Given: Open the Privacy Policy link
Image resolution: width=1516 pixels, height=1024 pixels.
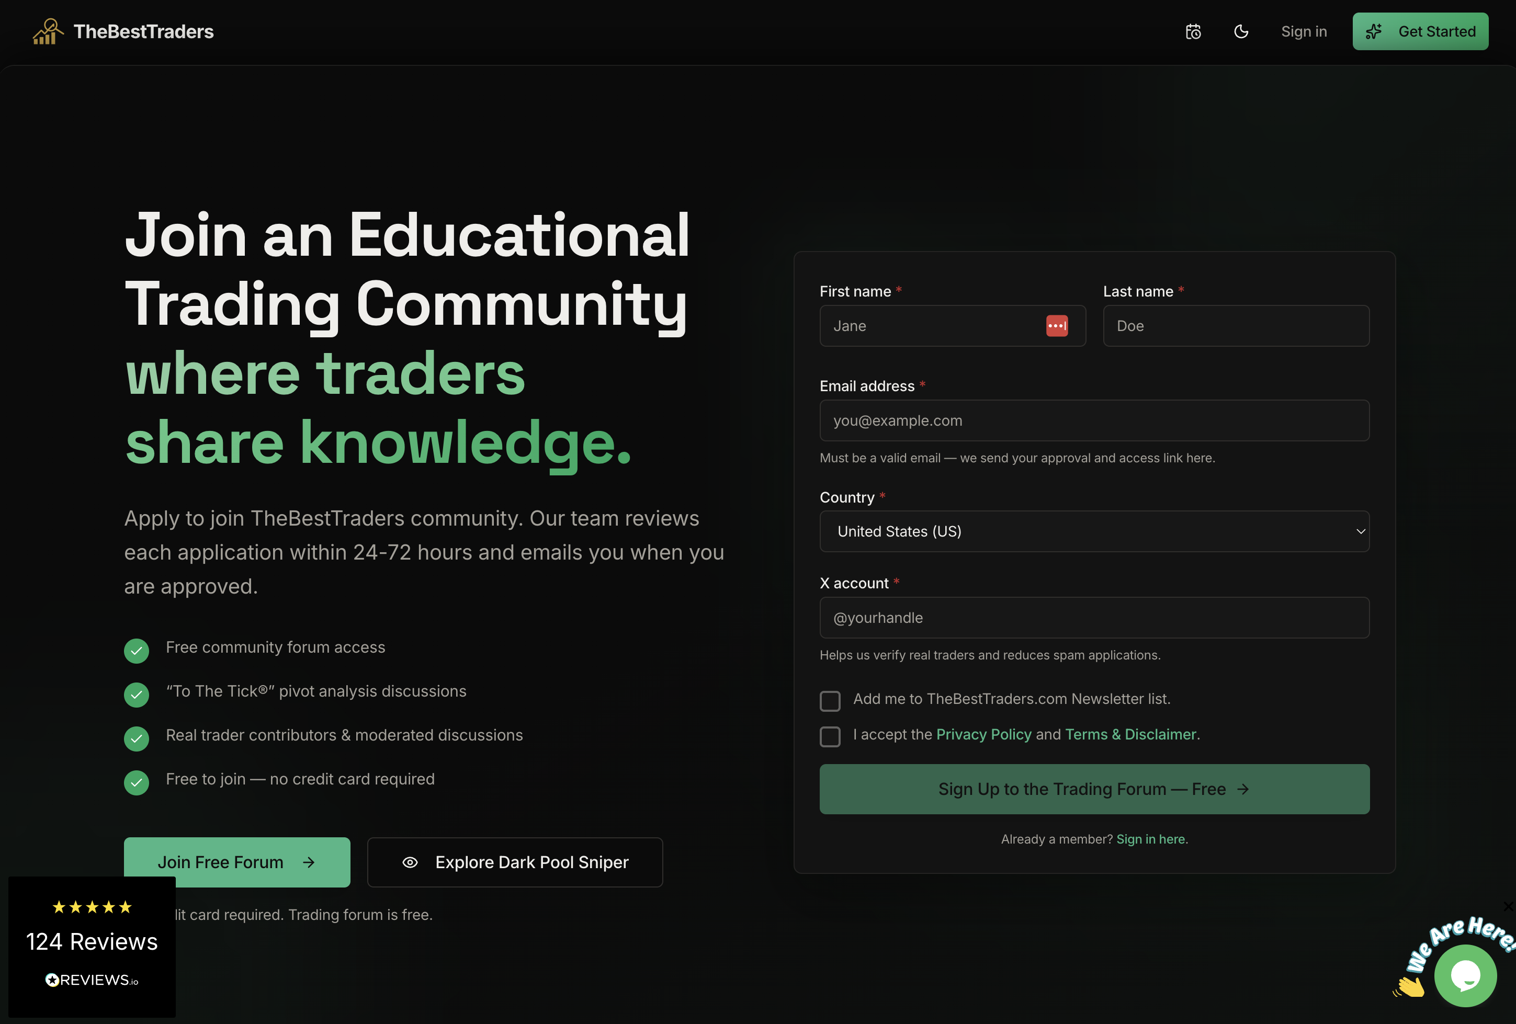Looking at the screenshot, I should (983, 734).
